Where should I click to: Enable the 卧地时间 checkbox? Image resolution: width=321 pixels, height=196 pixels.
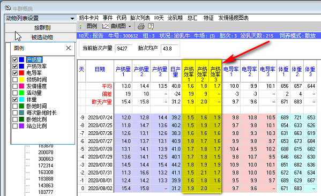click(15, 106)
